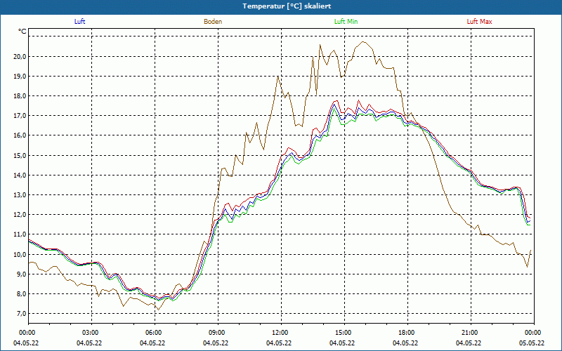Click the 9,0 y-axis value
562x351 pixels.
click(x=21, y=274)
